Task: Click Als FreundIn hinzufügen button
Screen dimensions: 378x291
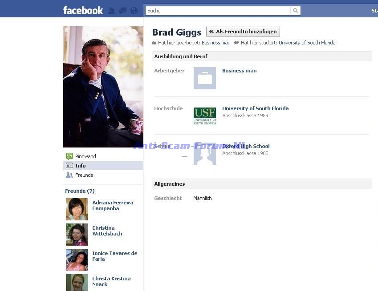Action: click(x=243, y=32)
